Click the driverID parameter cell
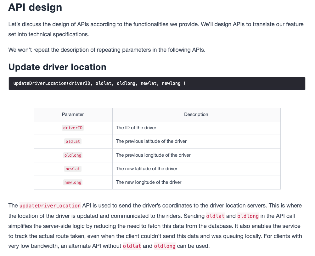315x256 pixels. [x=73, y=128]
